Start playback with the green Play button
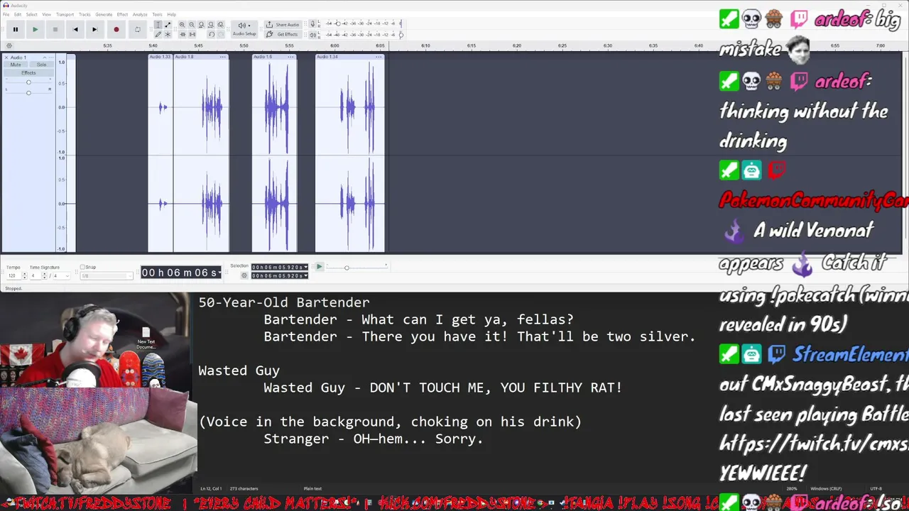This screenshot has height=511, width=909. (x=35, y=30)
